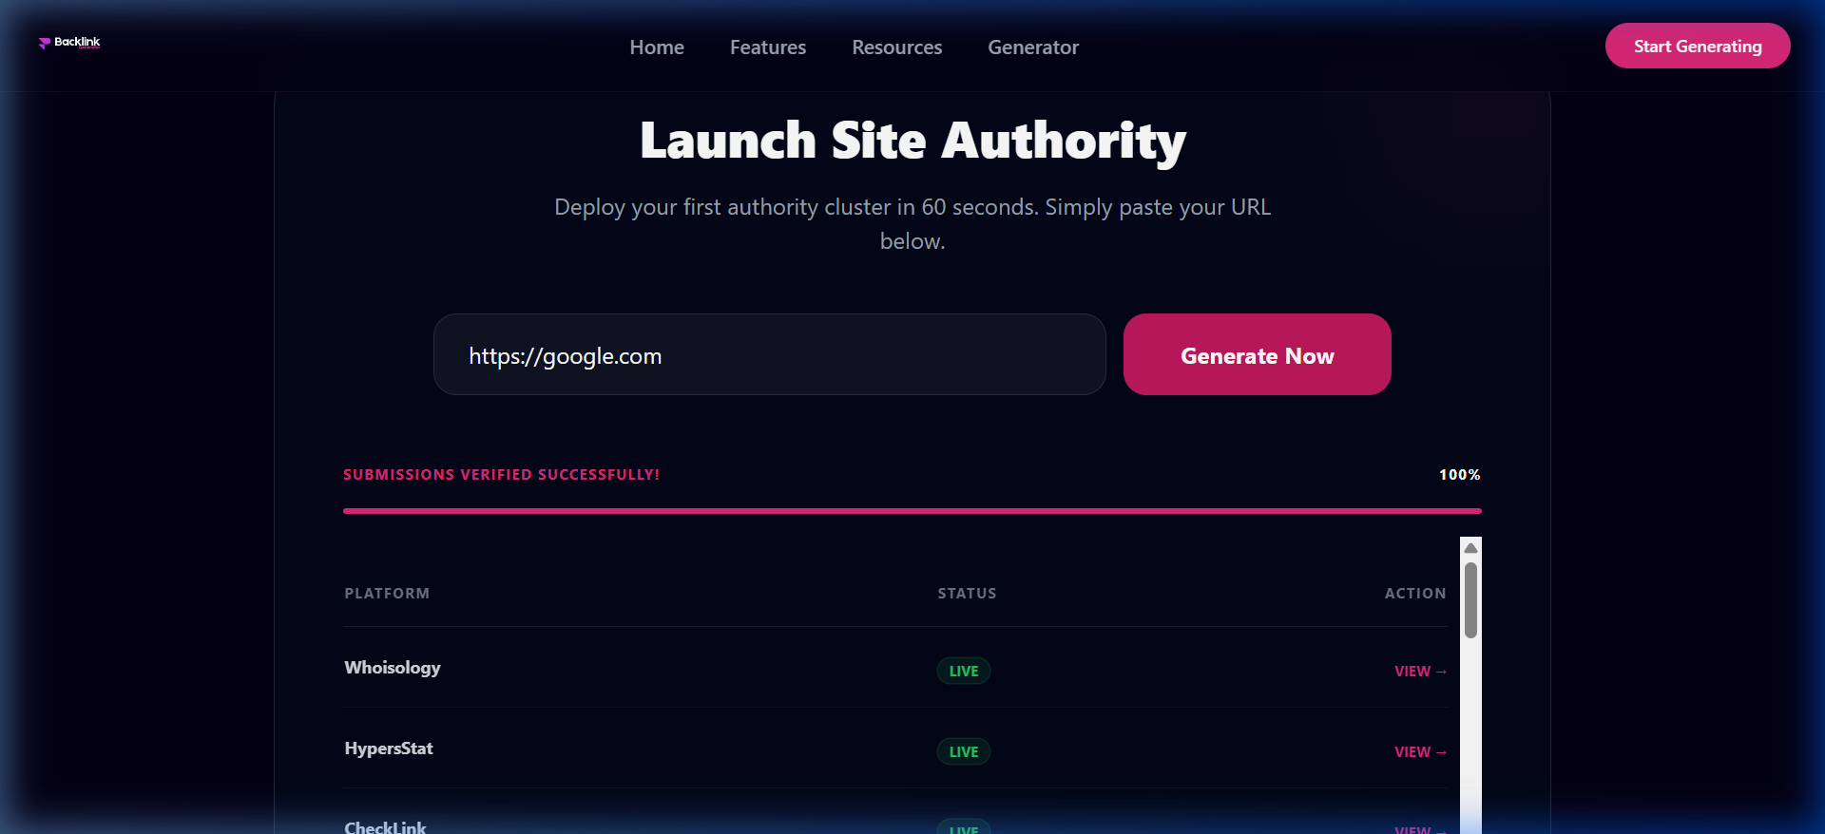Select the Whoisology platform name
This screenshot has width=1825, height=834.
[393, 668]
